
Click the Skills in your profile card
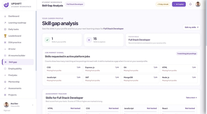(62, 40)
